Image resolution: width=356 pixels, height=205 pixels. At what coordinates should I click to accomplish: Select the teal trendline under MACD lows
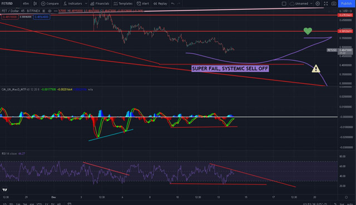pyautogui.click(x=111, y=135)
